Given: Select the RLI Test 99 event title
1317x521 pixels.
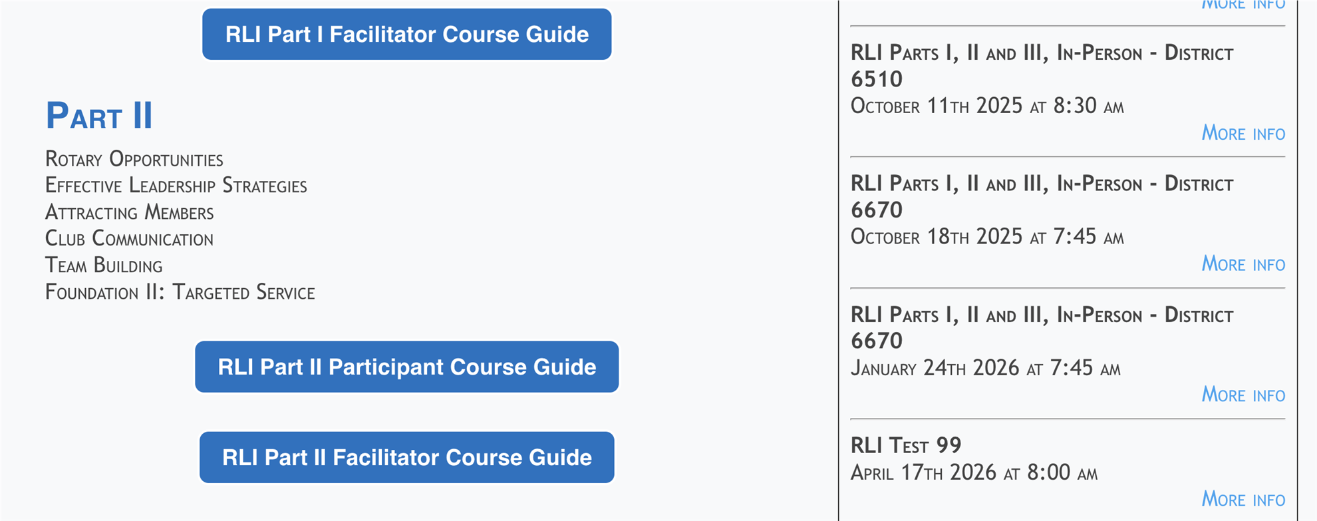Looking at the screenshot, I should click(906, 445).
